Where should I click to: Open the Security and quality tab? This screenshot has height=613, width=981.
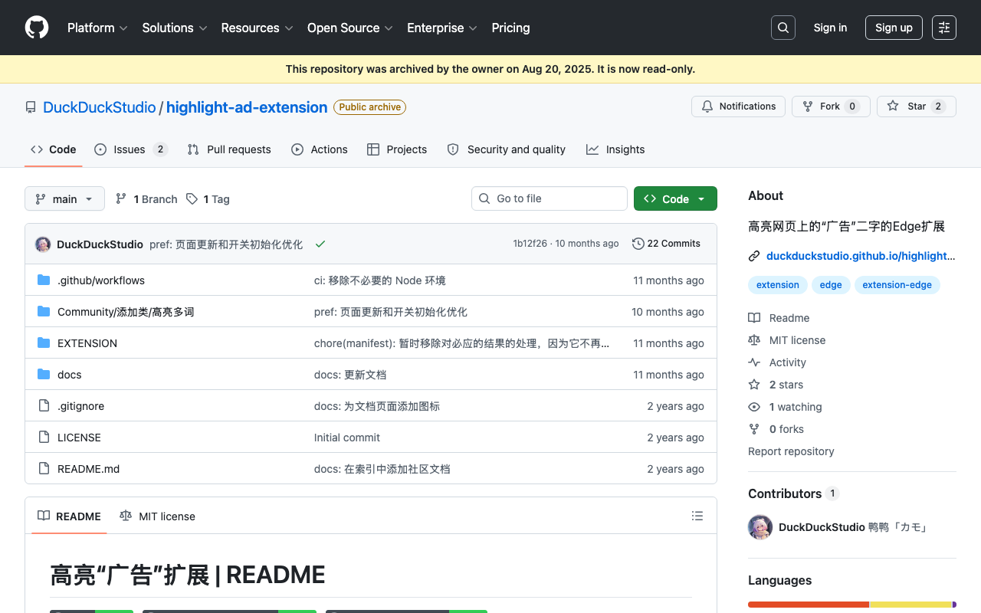tap(507, 149)
